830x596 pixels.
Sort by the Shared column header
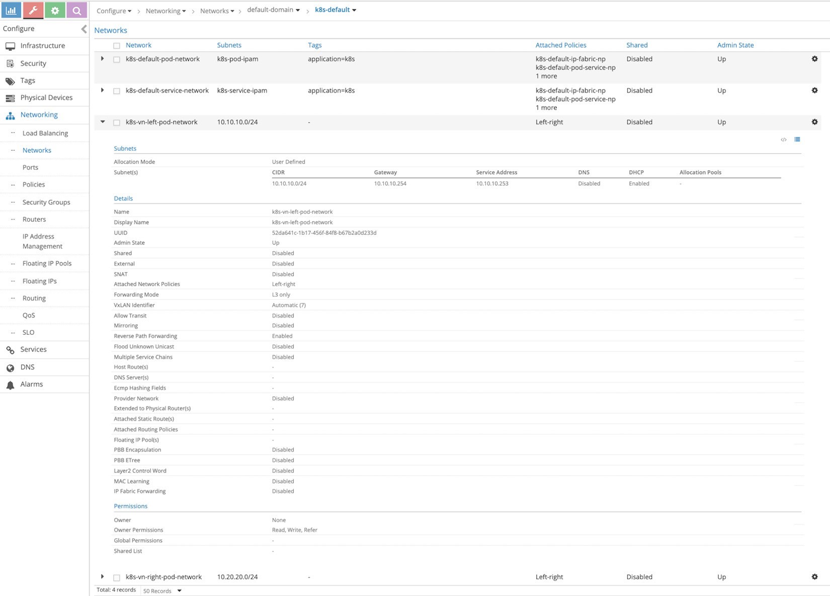click(x=637, y=45)
